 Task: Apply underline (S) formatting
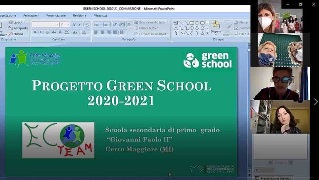[47, 32]
